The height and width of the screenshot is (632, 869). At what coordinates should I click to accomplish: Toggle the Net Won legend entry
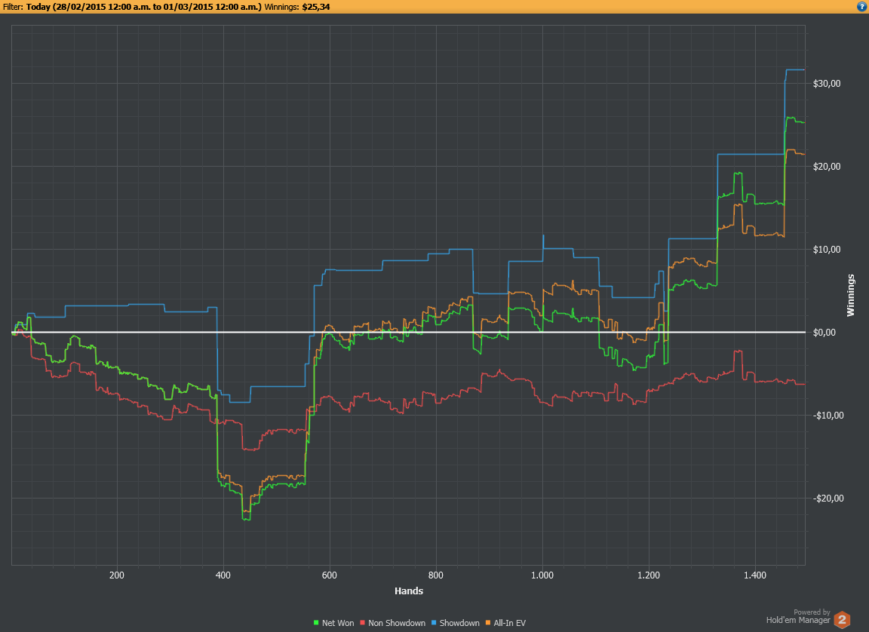(x=333, y=623)
